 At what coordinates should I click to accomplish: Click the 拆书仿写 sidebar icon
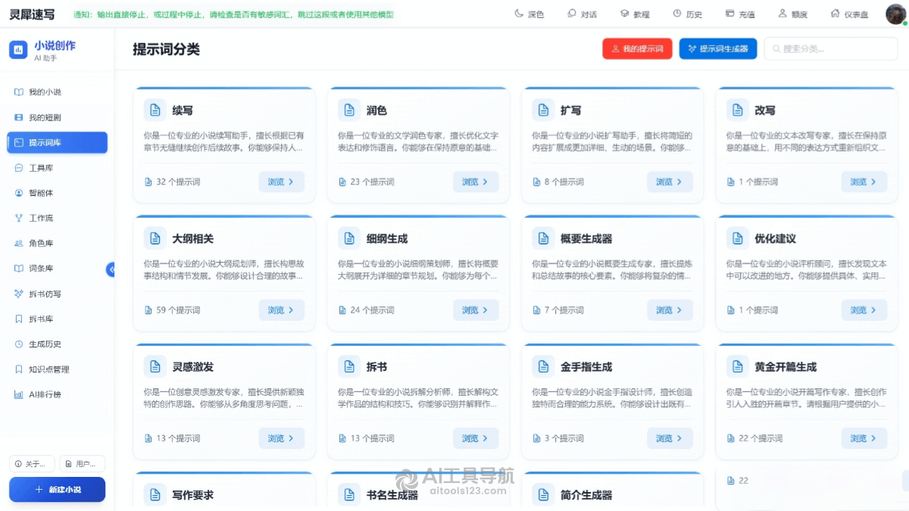coord(19,294)
